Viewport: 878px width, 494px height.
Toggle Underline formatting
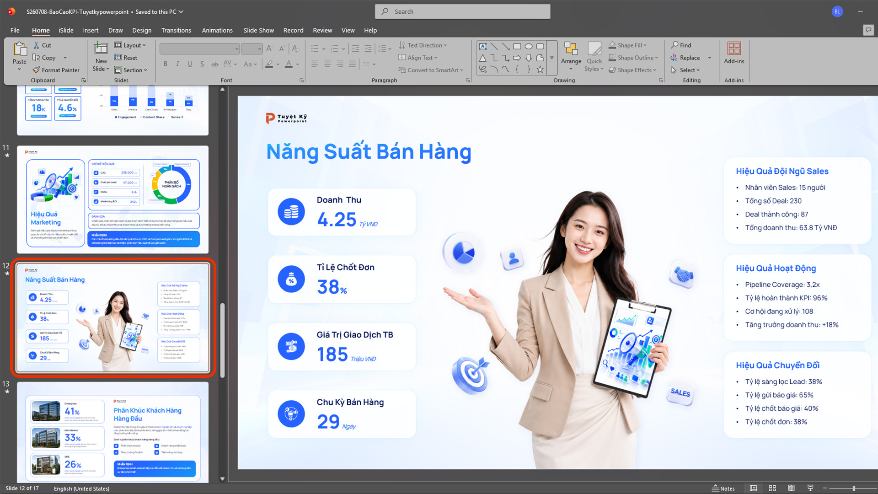point(190,64)
